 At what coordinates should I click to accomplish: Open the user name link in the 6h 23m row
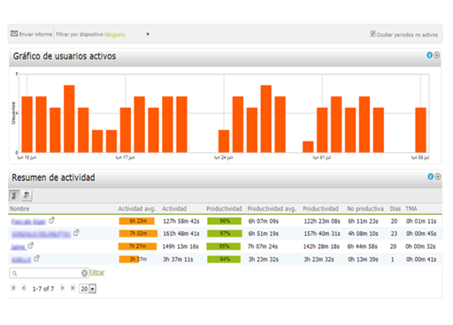click(28, 222)
